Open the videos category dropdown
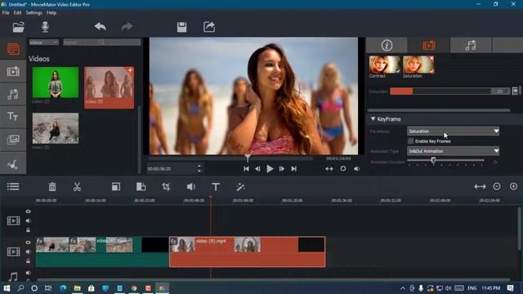 (x=43, y=42)
